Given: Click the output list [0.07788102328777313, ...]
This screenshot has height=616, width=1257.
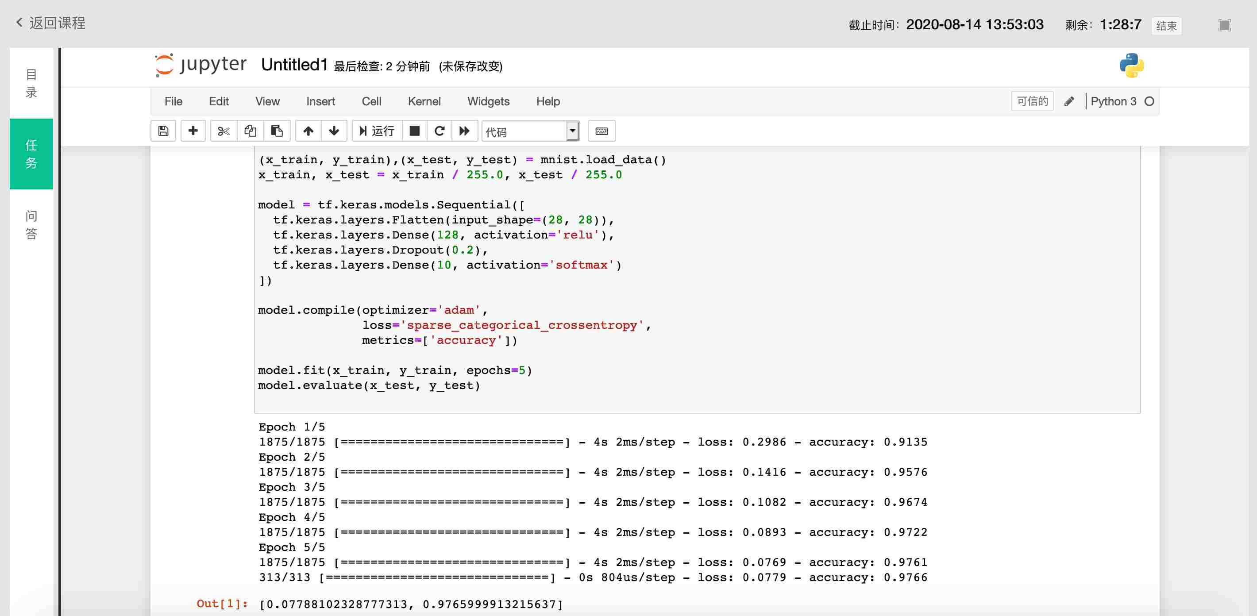Looking at the screenshot, I should tap(411, 604).
